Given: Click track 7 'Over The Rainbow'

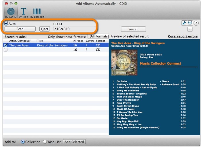Looking at the screenshot, I should (x=128, y=100).
